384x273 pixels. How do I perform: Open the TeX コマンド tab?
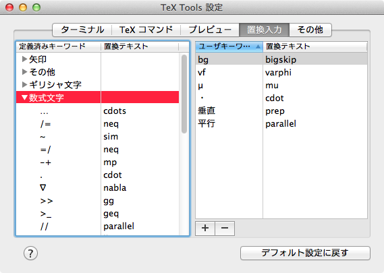(146, 30)
